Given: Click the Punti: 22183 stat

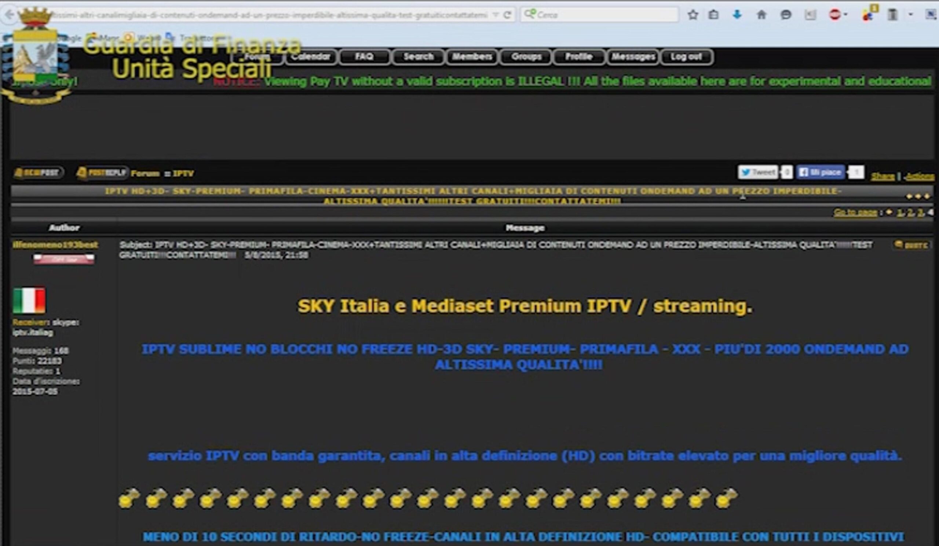Looking at the screenshot, I should [37, 361].
